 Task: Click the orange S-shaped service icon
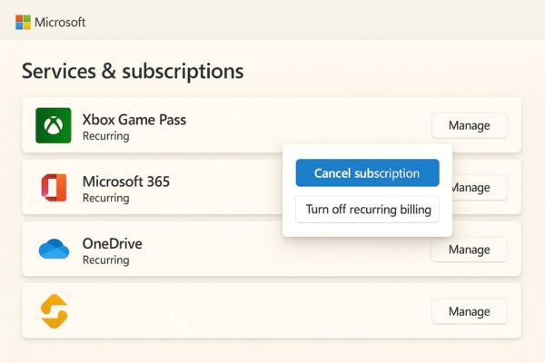coord(54,311)
